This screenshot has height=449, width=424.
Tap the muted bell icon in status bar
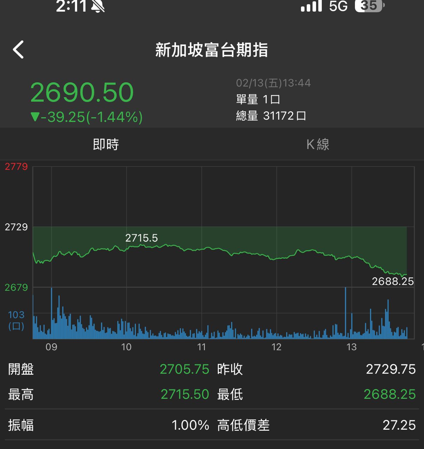(98, 6)
